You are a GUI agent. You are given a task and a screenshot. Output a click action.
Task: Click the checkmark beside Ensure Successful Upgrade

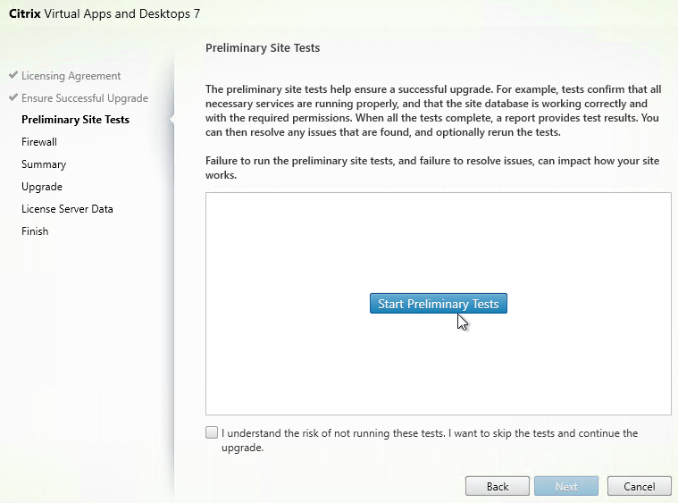13,98
